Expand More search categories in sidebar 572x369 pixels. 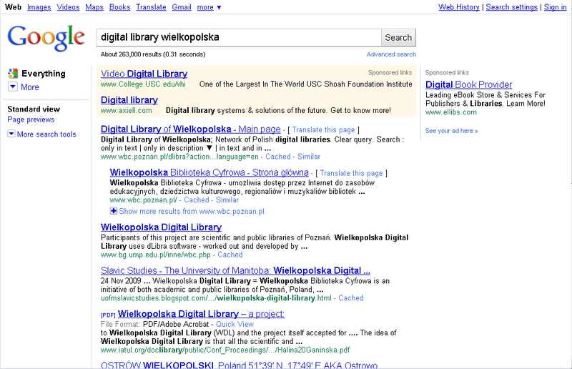pos(24,87)
